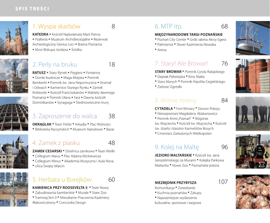Click the "NIEZBĘDNIK PRZYBYSZA" section title
This screenshot has width=270, height=223.
175,183
